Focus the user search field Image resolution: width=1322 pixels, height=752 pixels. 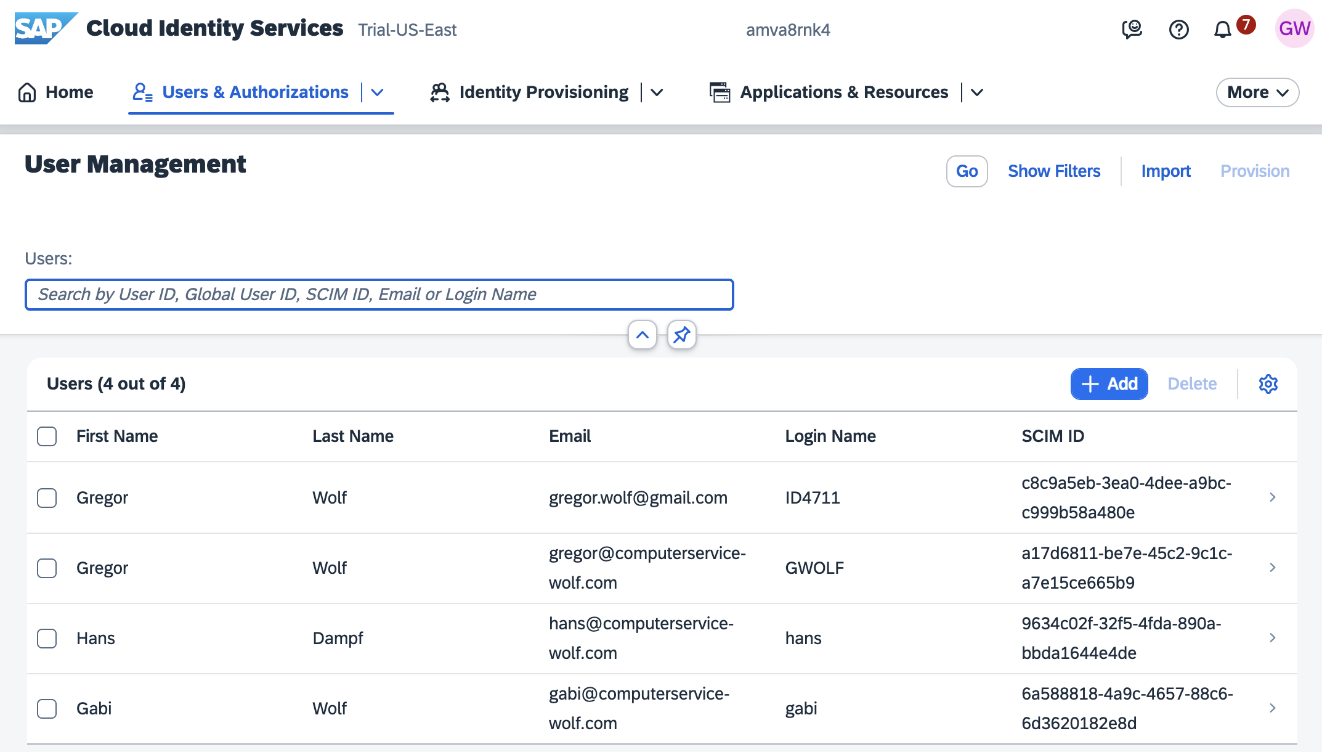pyautogui.click(x=379, y=294)
